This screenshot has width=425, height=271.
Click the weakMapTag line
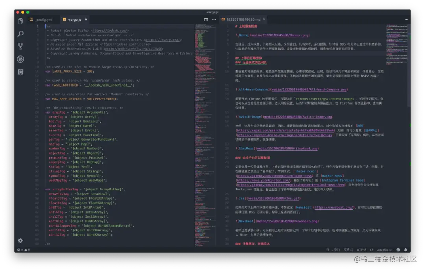[78, 180]
